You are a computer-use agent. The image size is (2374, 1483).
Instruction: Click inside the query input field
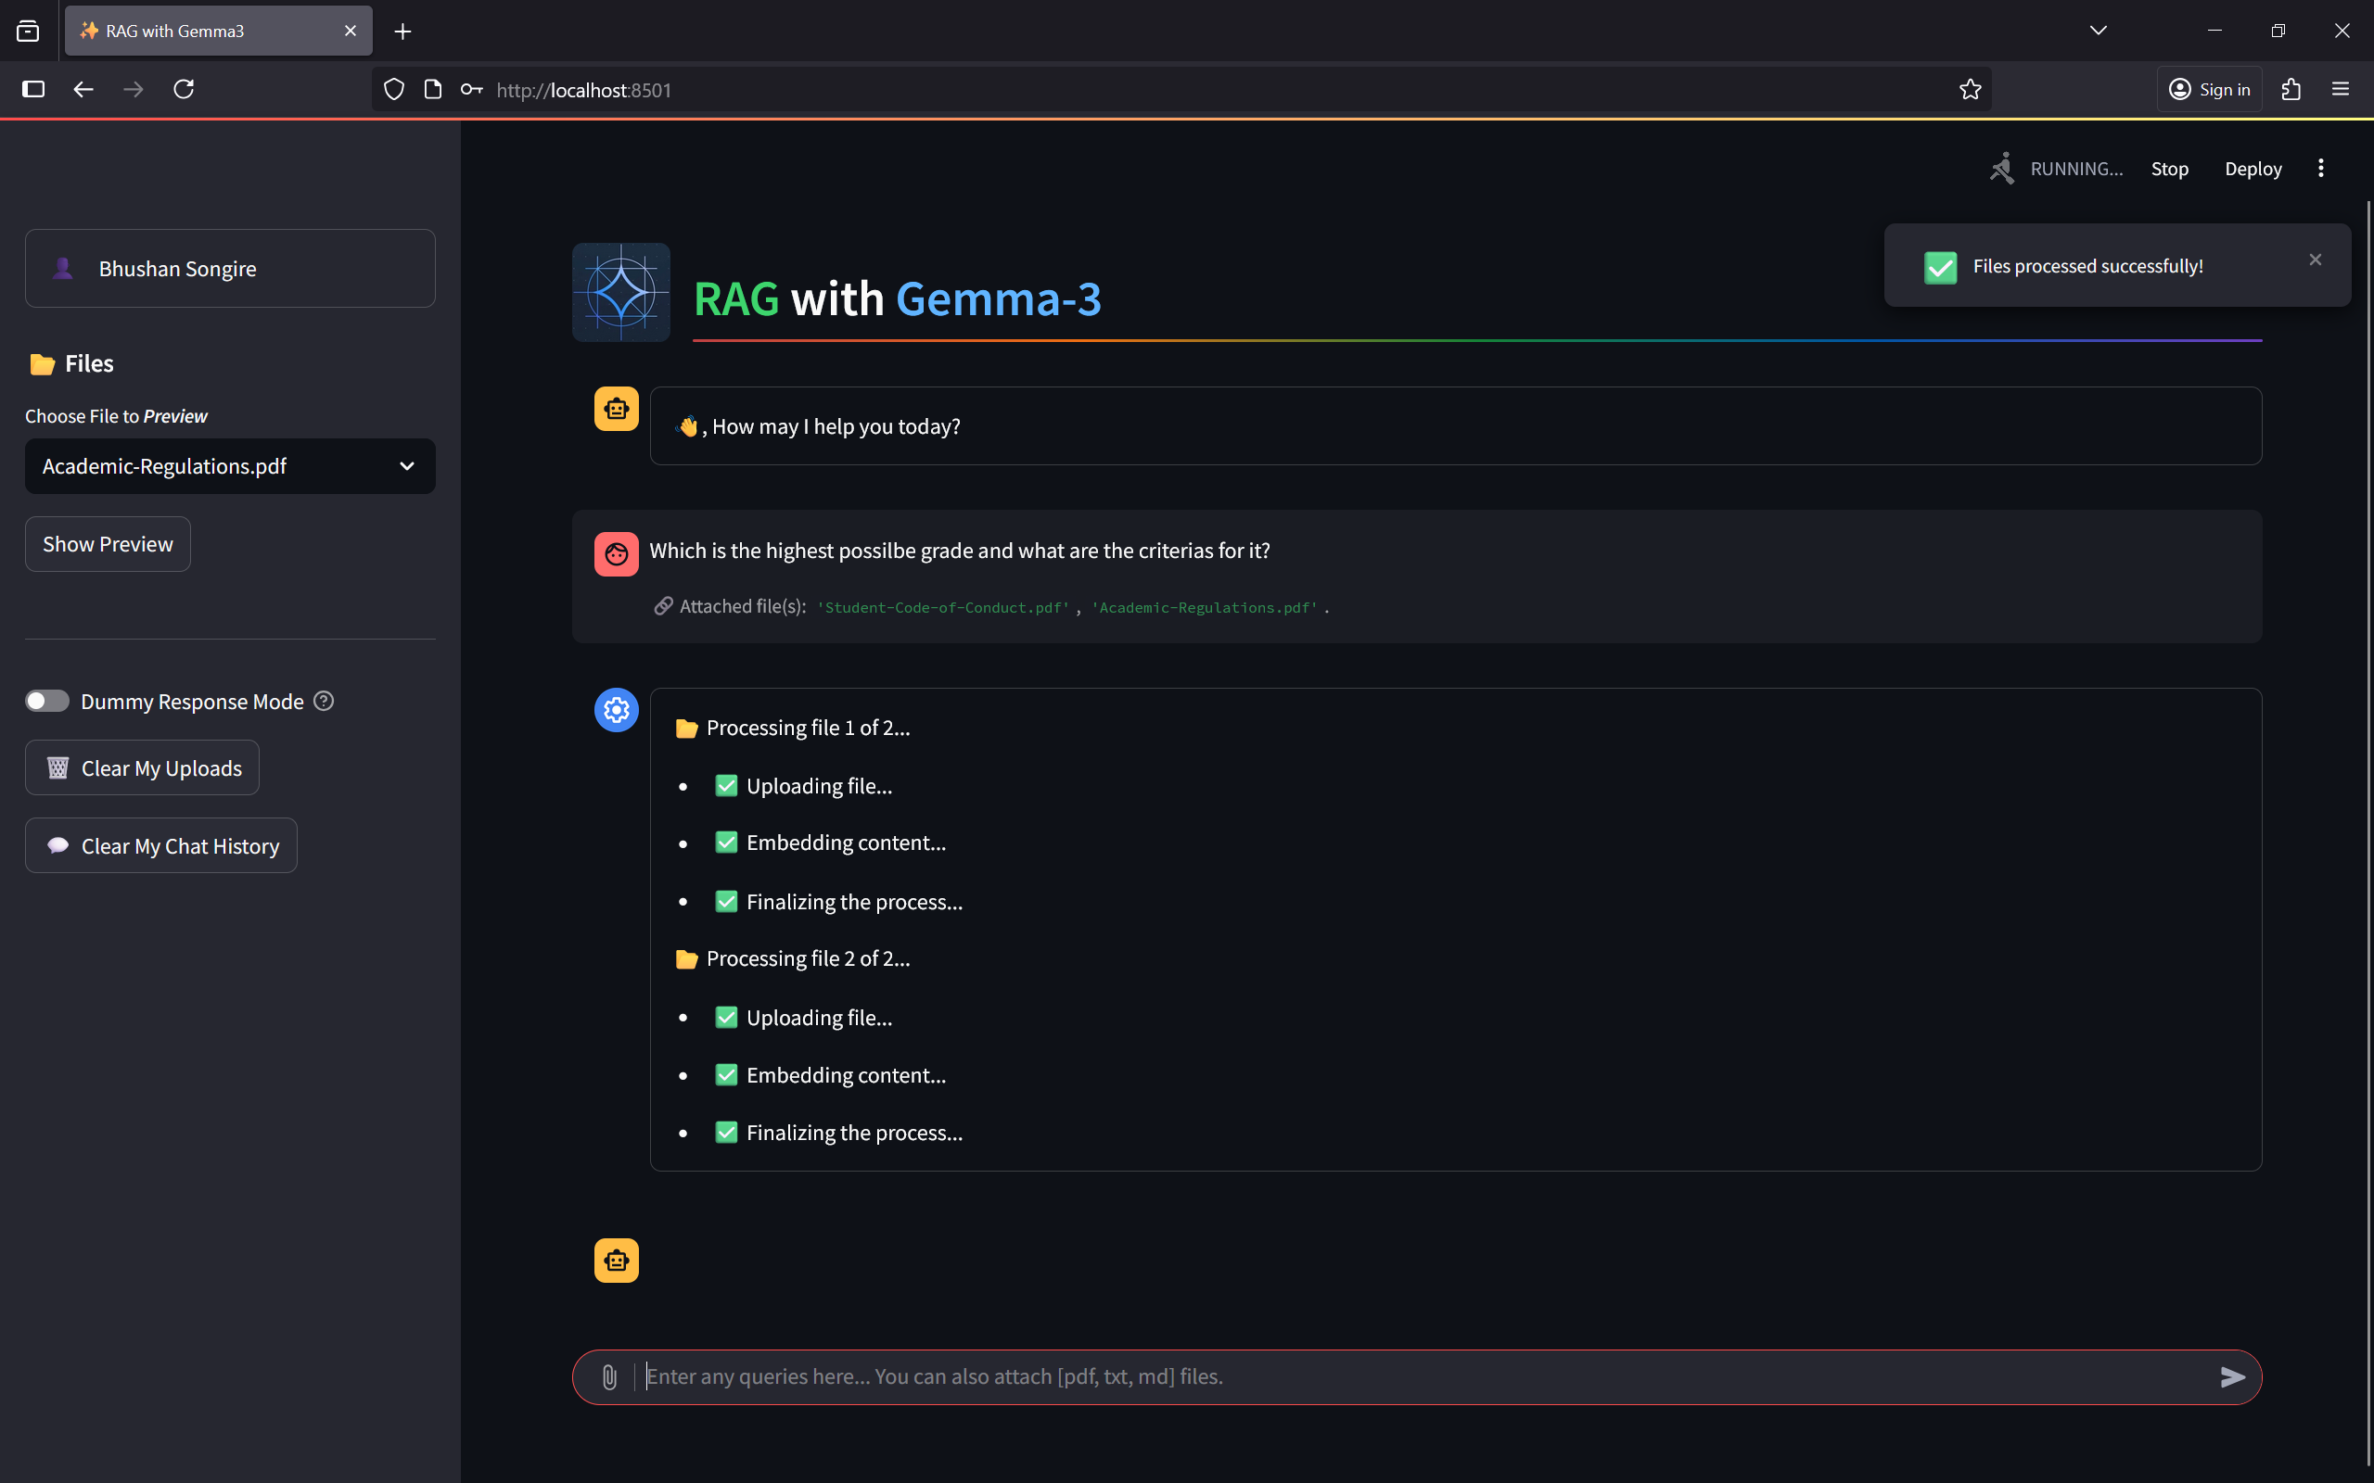tap(1177, 1376)
